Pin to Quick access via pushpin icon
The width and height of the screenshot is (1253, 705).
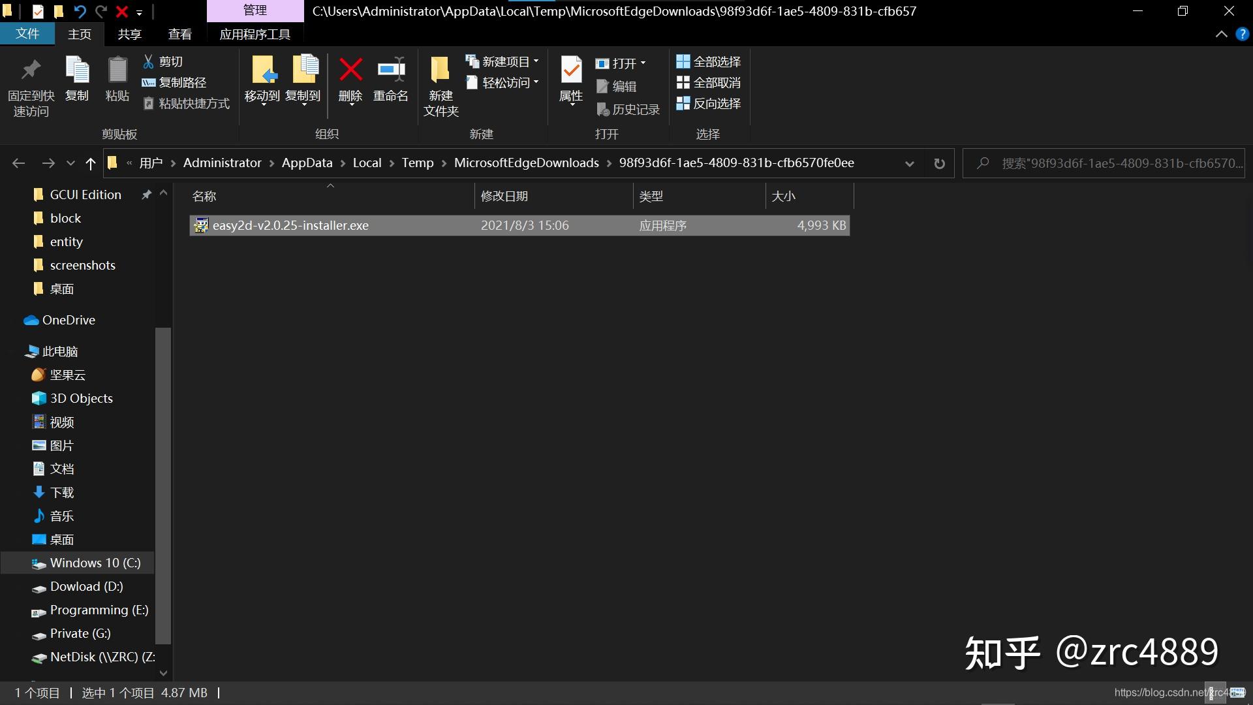31,87
